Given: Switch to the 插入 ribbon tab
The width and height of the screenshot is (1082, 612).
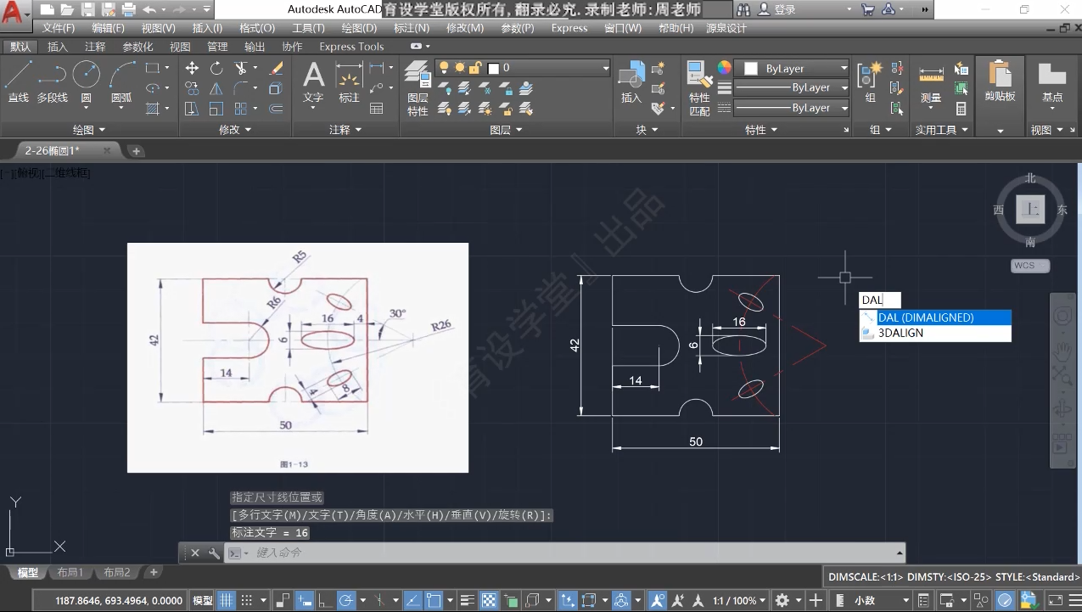Looking at the screenshot, I should tap(58, 47).
